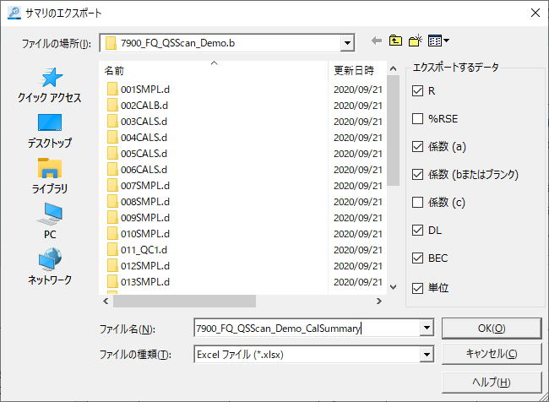Uncheck the BEC checkbox

pyautogui.click(x=417, y=258)
